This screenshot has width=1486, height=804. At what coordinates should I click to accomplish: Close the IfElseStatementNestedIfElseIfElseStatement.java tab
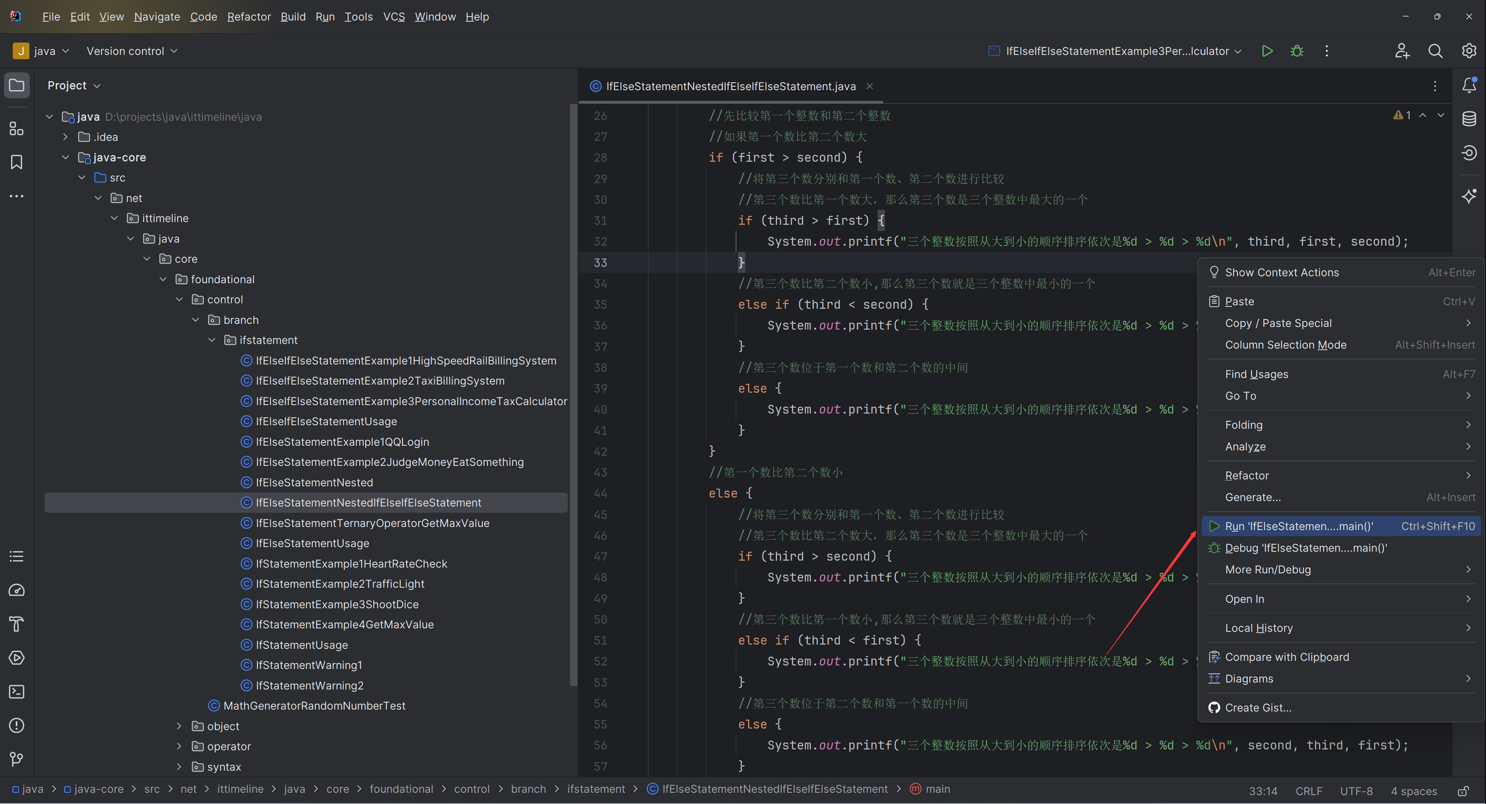click(869, 86)
